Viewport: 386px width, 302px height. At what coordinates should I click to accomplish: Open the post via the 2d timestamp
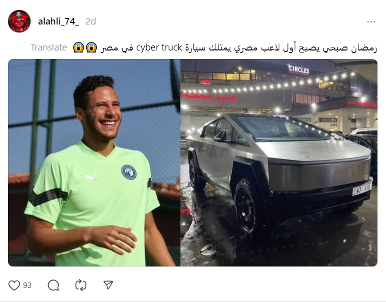click(x=91, y=21)
